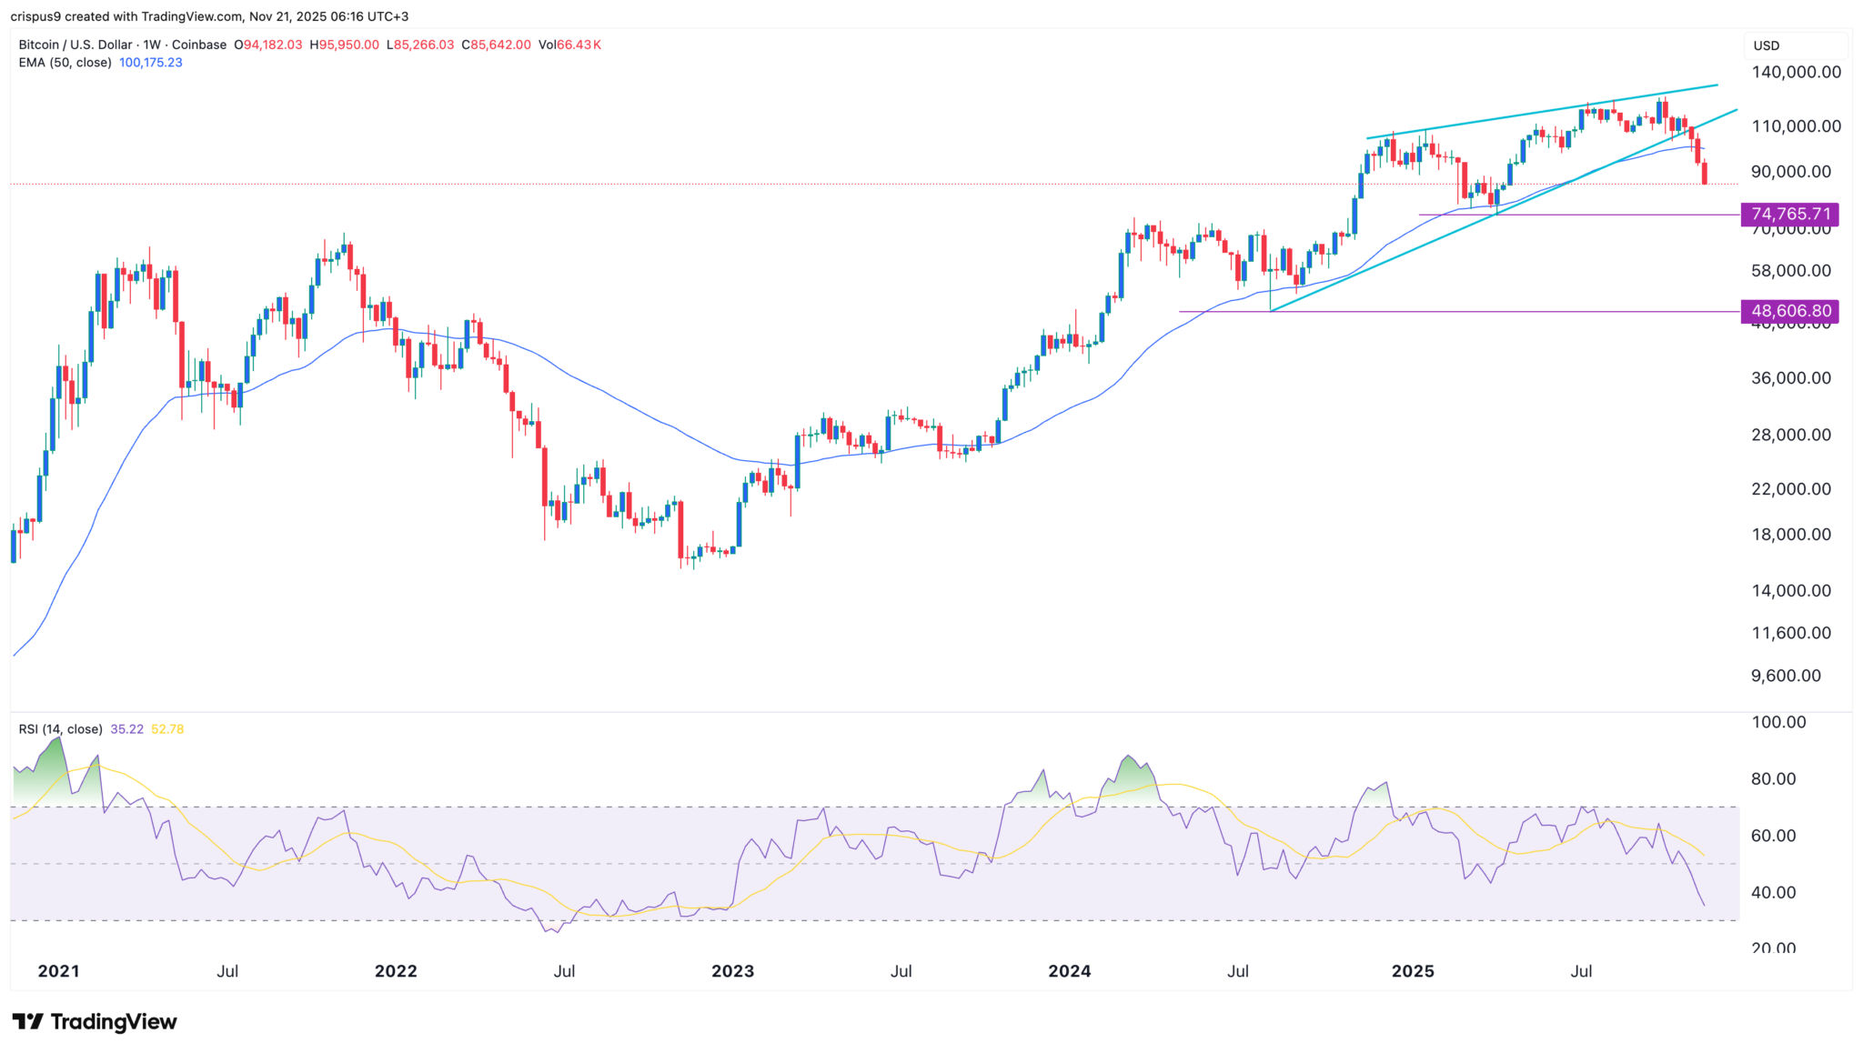Select the RSI (14, close) indicator legend

60,729
